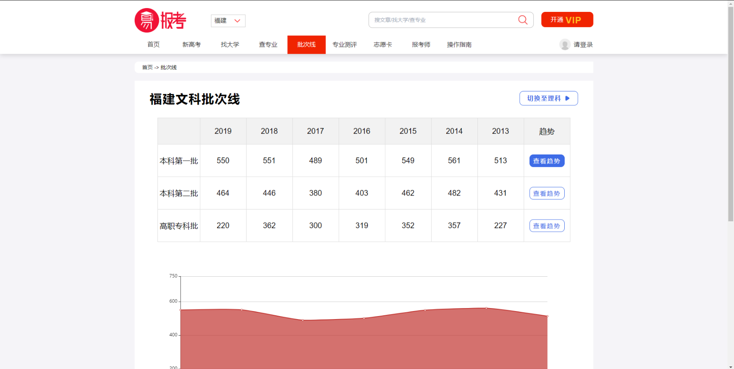Open the 操作指南 guide link
Screen dimensions: 734x369
tap(459, 44)
